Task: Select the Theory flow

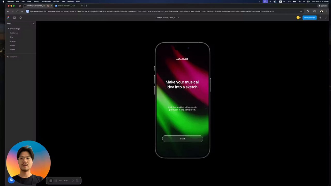Action: click(12, 49)
